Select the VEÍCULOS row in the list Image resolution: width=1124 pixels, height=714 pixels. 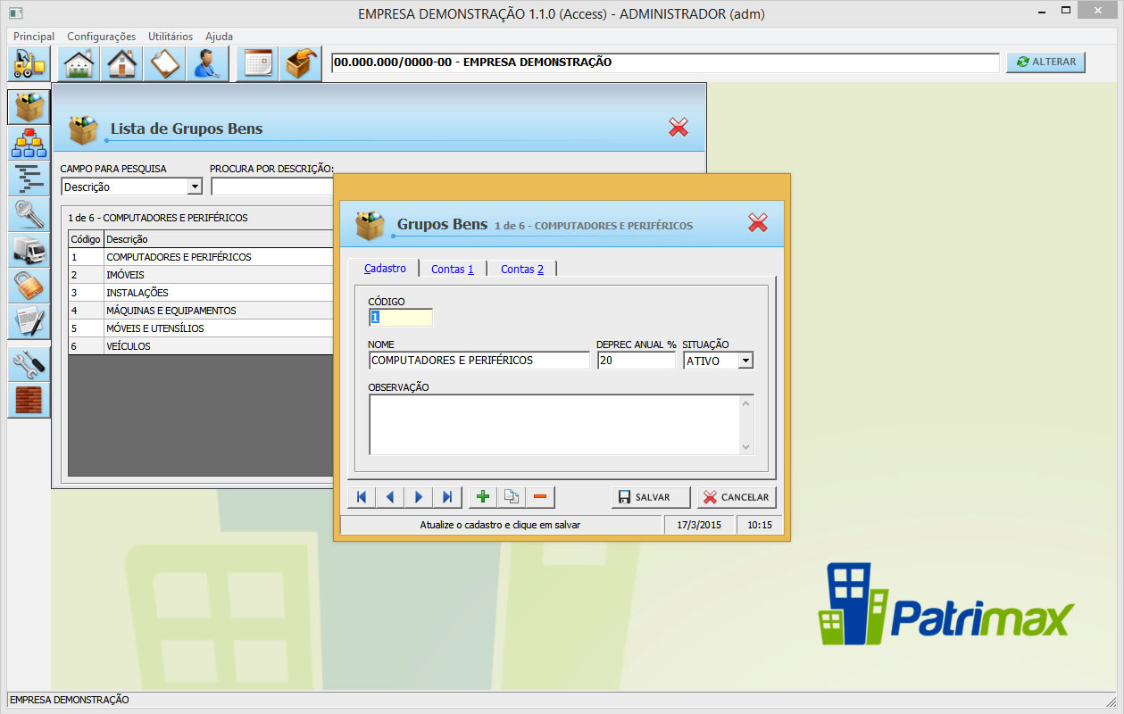point(202,346)
